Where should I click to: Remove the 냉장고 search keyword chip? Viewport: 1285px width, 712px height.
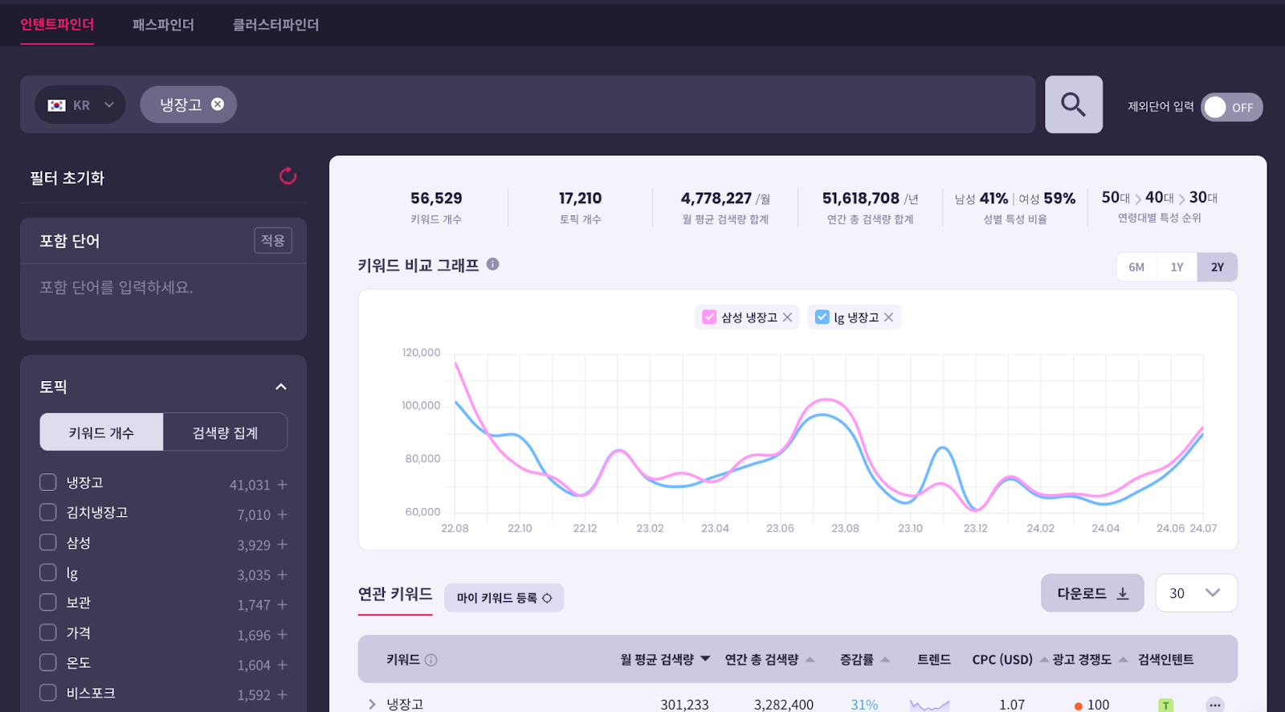tap(218, 104)
